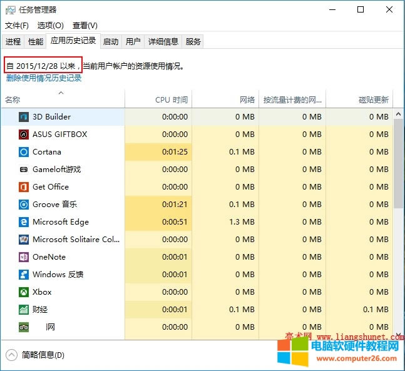405x371 pixels.
Task: Click the Gameloft游戏 app icon
Action: [24, 170]
